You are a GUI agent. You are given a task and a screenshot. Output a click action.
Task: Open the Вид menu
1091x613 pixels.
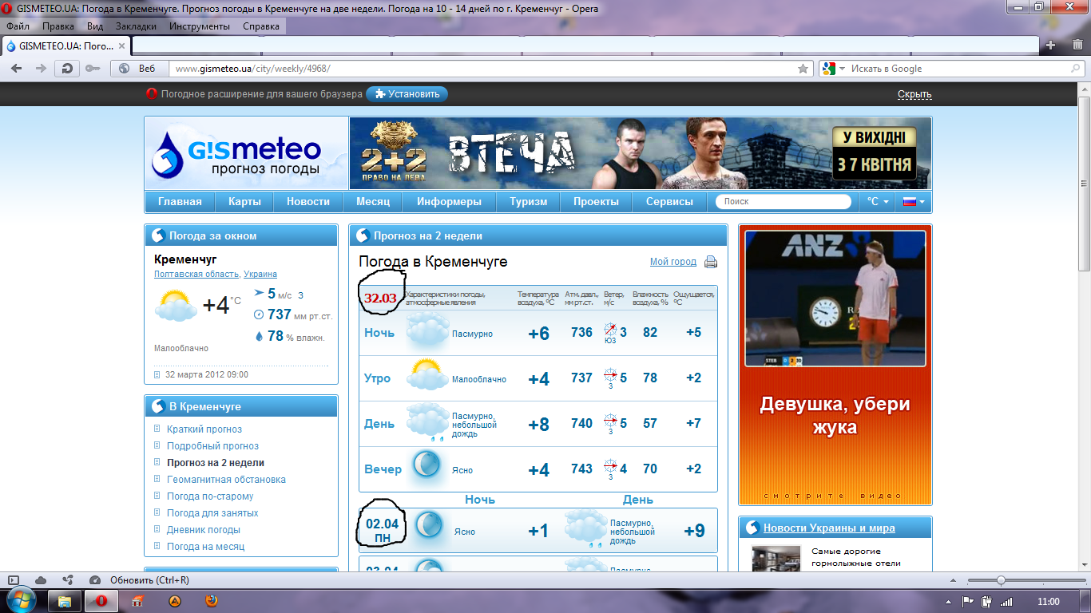[95, 26]
